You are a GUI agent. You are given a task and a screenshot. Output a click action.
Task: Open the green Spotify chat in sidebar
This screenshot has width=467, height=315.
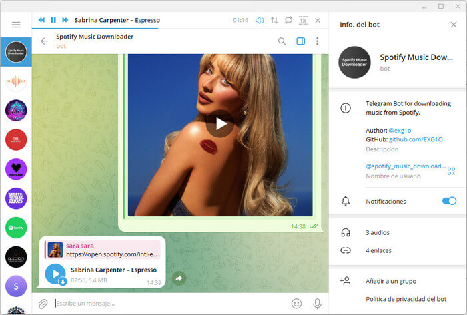coord(16,228)
